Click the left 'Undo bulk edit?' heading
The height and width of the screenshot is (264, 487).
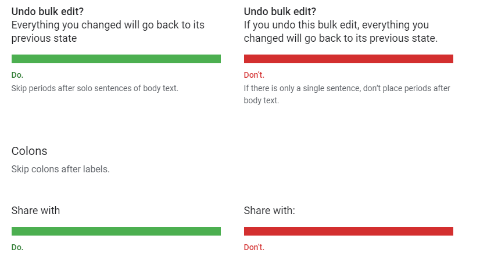48,12
